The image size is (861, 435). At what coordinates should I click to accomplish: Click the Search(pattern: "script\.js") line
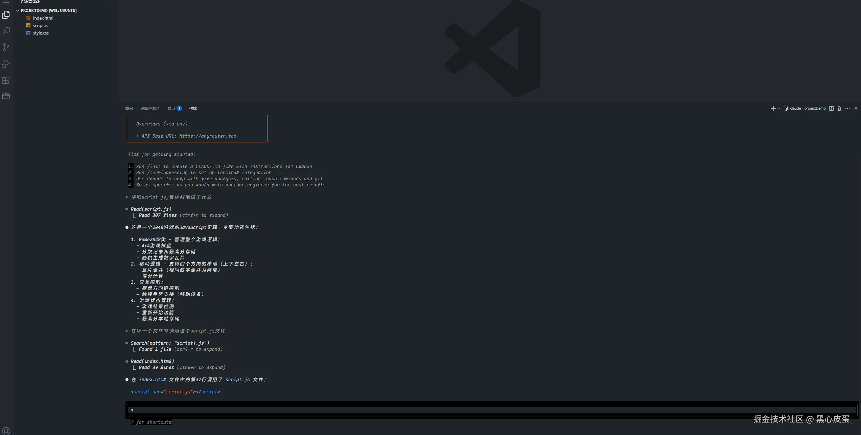coord(170,343)
